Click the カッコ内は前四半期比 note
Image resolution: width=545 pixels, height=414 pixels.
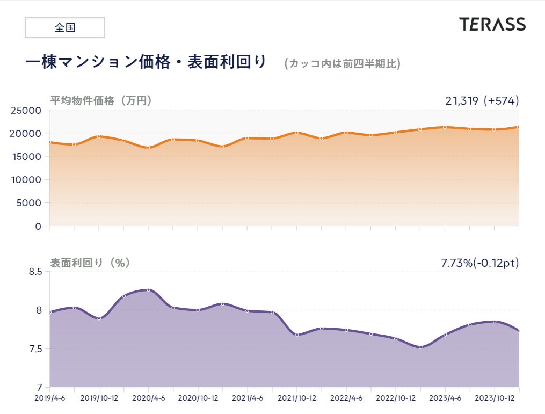click(343, 63)
